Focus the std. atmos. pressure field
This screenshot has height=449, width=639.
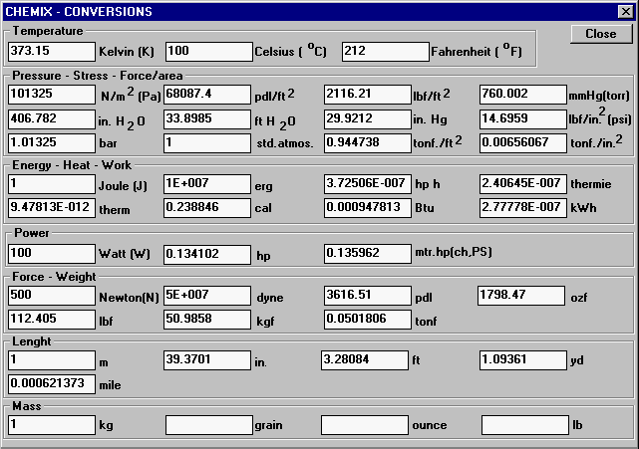tap(207, 142)
